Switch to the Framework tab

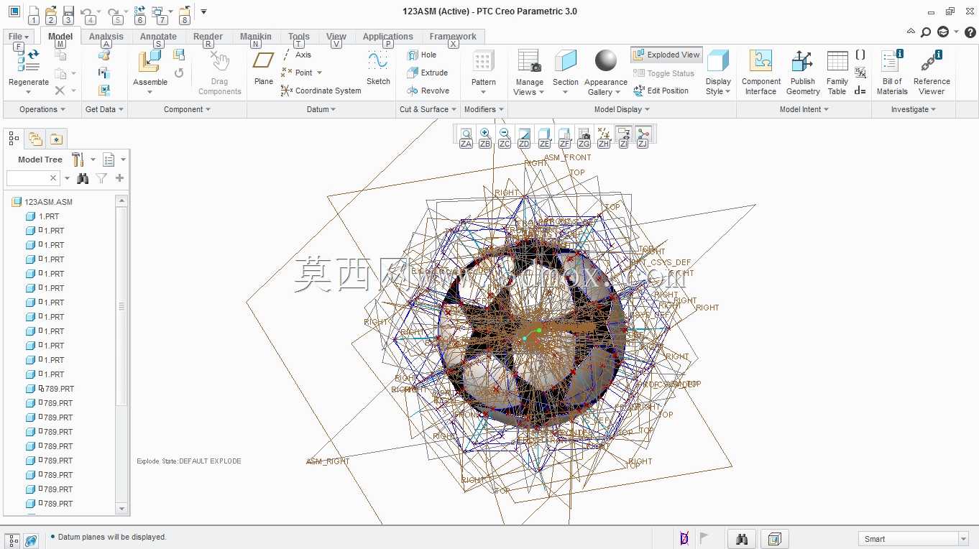point(453,37)
